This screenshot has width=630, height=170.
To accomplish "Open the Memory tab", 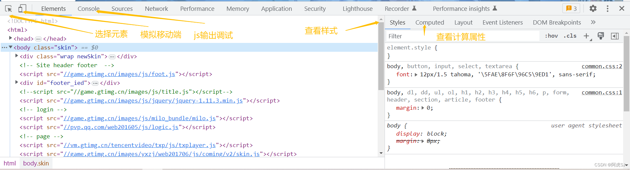I will tap(238, 9).
